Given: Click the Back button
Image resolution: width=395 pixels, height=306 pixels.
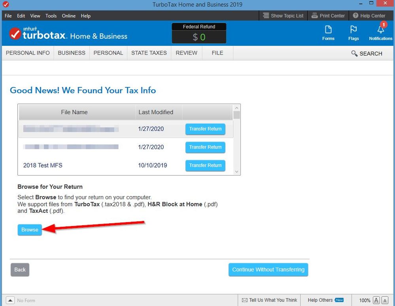Looking at the screenshot, I should 20,270.
